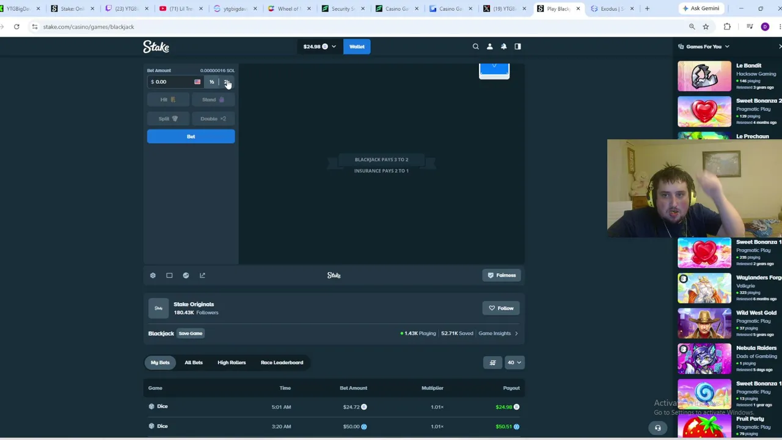Image resolution: width=782 pixels, height=440 pixels.
Task: Click Save Game for Blackjack
Action: point(190,334)
